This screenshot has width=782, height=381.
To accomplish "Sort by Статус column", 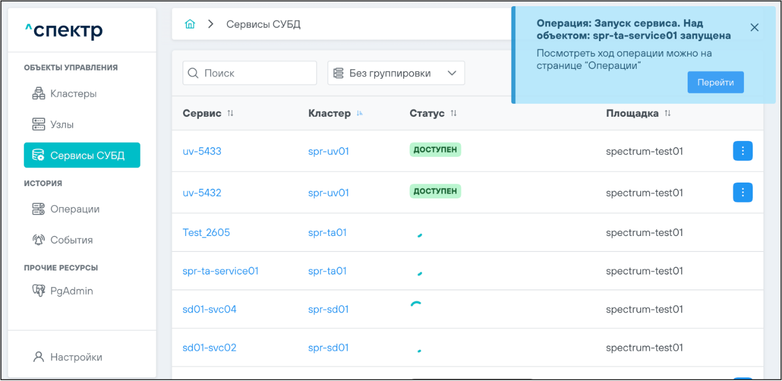I will tap(453, 113).
